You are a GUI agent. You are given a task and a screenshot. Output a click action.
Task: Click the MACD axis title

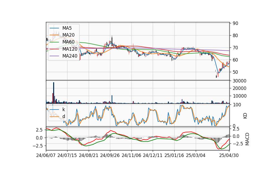point(247,139)
